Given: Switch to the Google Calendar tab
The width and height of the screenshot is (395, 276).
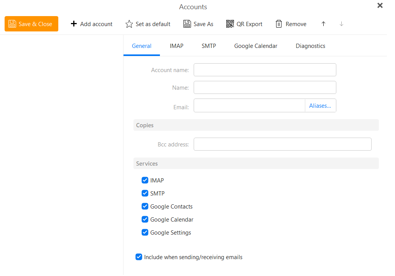Looking at the screenshot, I should (256, 46).
